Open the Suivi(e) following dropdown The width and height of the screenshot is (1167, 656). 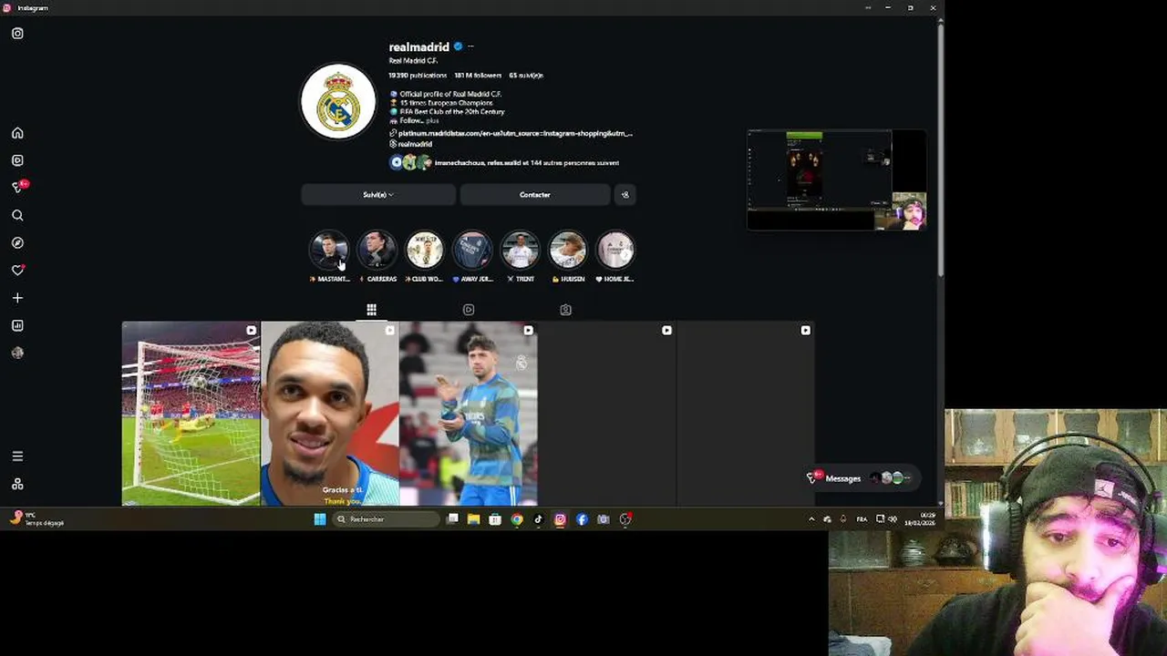(x=377, y=195)
